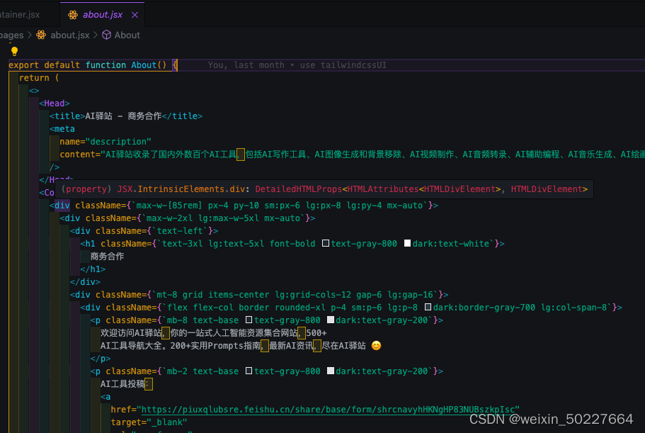Click the 商务合作 heading text
Screen dimensions: 645x433
107,257
